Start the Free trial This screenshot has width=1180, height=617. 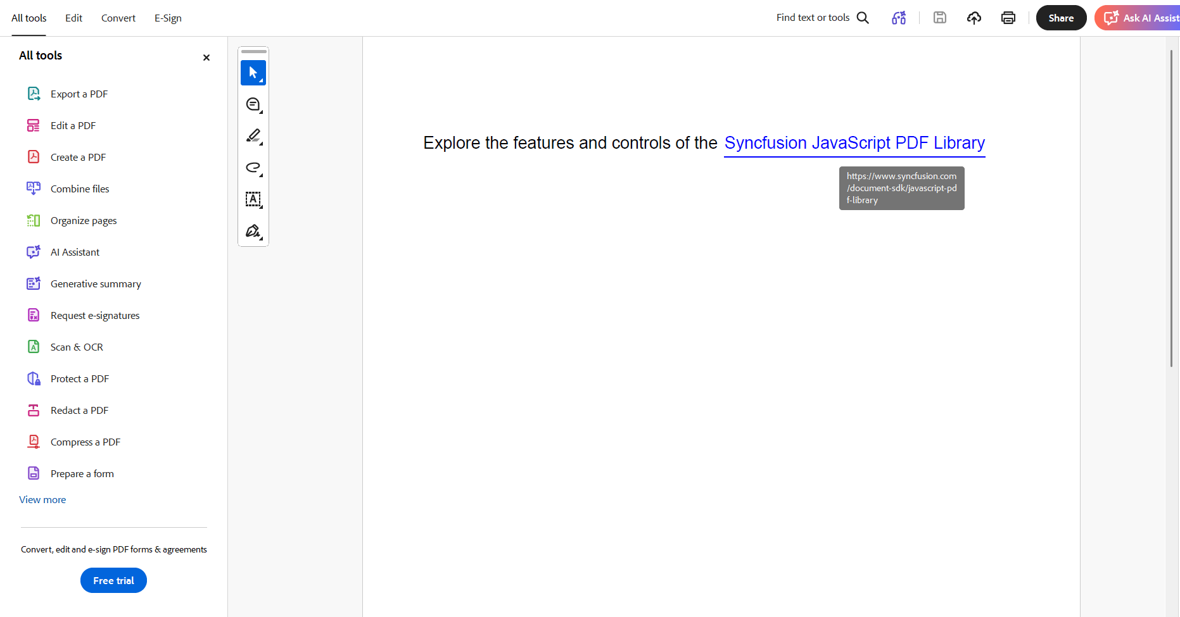tap(113, 580)
